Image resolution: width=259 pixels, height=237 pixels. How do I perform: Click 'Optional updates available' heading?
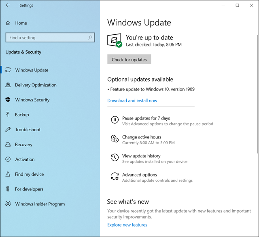point(140,80)
